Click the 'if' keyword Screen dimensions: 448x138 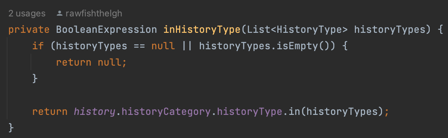click(38, 46)
